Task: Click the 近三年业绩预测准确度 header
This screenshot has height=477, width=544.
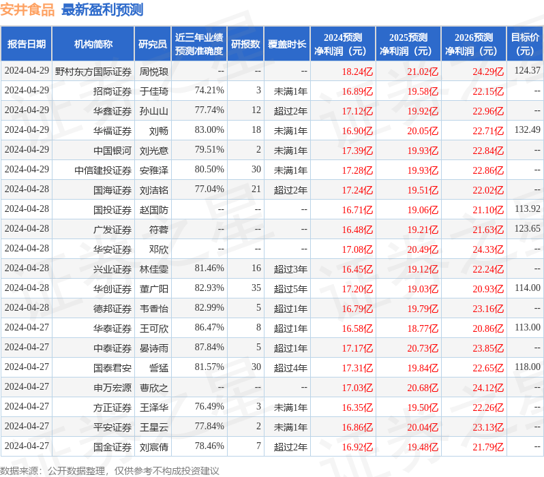Action: pos(199,44)
